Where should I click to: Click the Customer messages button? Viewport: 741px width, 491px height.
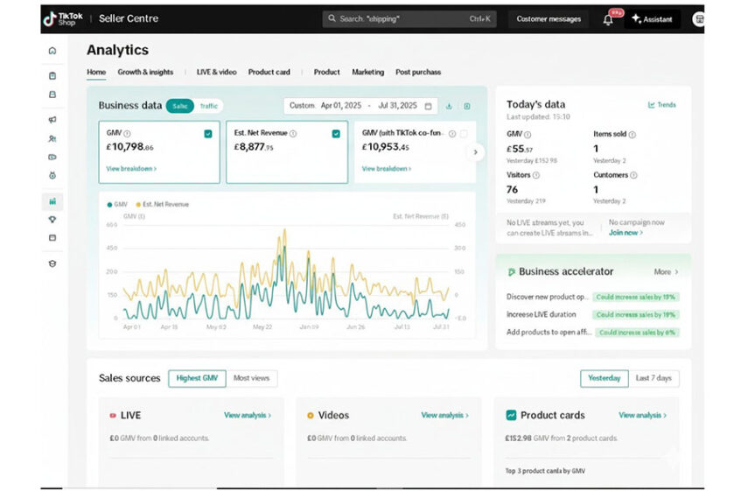[x=549, y=19]
